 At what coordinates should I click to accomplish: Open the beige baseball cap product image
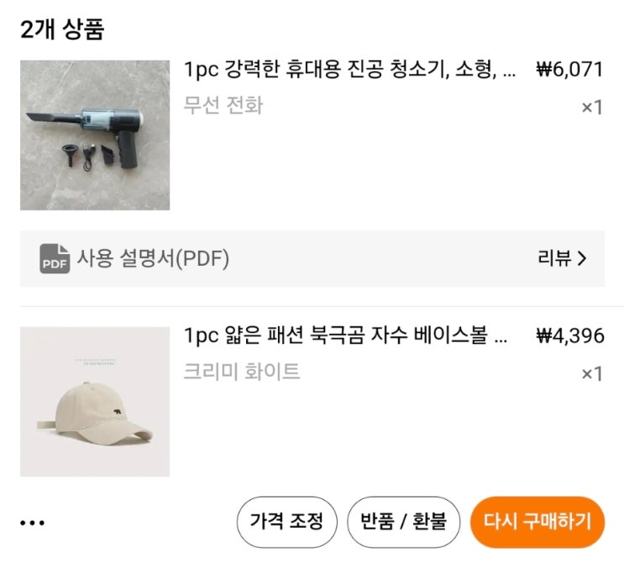pos(95,402)
